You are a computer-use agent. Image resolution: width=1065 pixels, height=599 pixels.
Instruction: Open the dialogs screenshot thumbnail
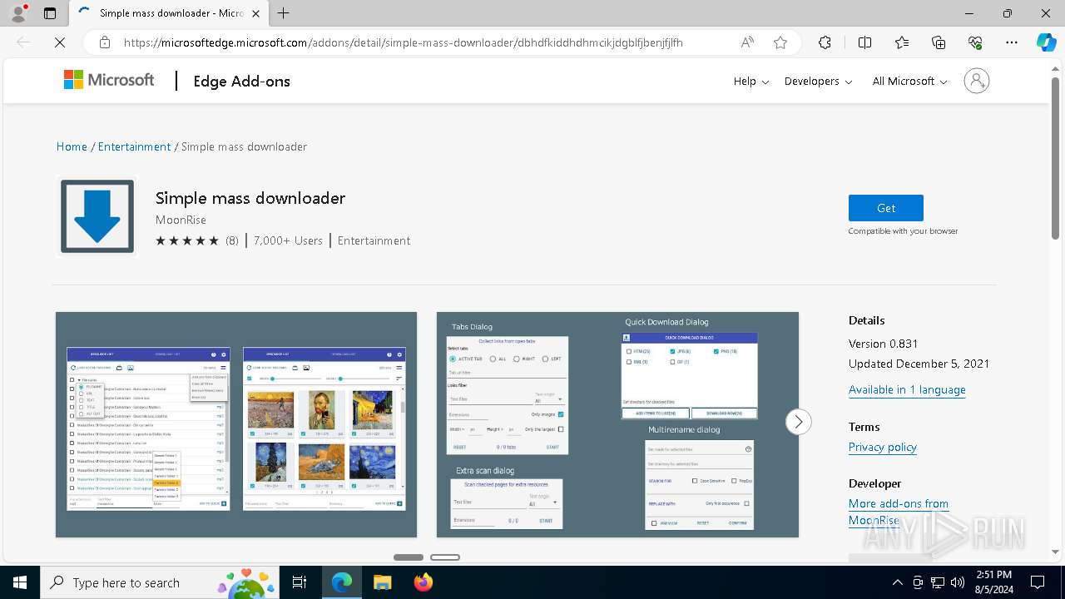click(x=617, y=424)
